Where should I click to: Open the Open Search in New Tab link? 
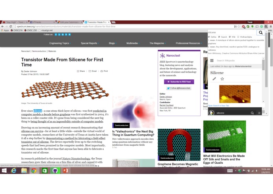pos(218,106)
